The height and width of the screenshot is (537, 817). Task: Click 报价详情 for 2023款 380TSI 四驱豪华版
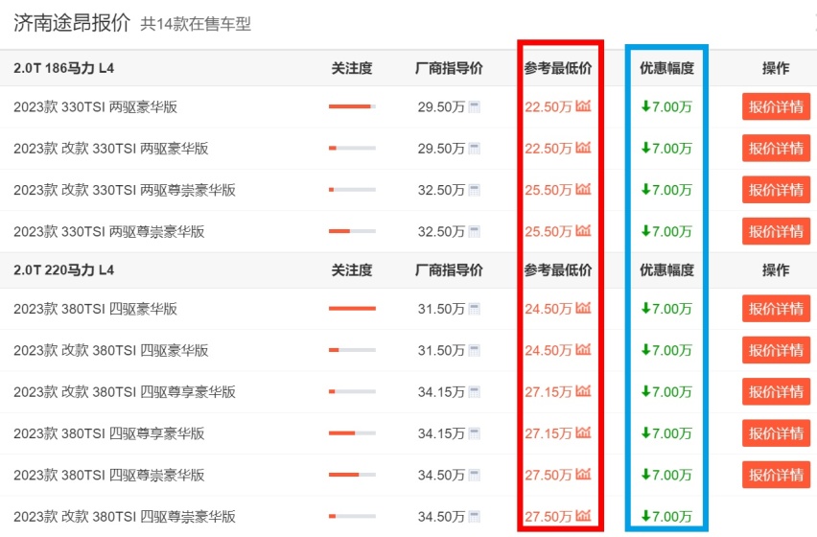[776, 309]
